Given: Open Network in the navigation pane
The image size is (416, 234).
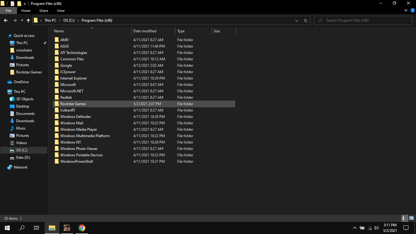Looking at the screenshot, I should click(20, 167).
